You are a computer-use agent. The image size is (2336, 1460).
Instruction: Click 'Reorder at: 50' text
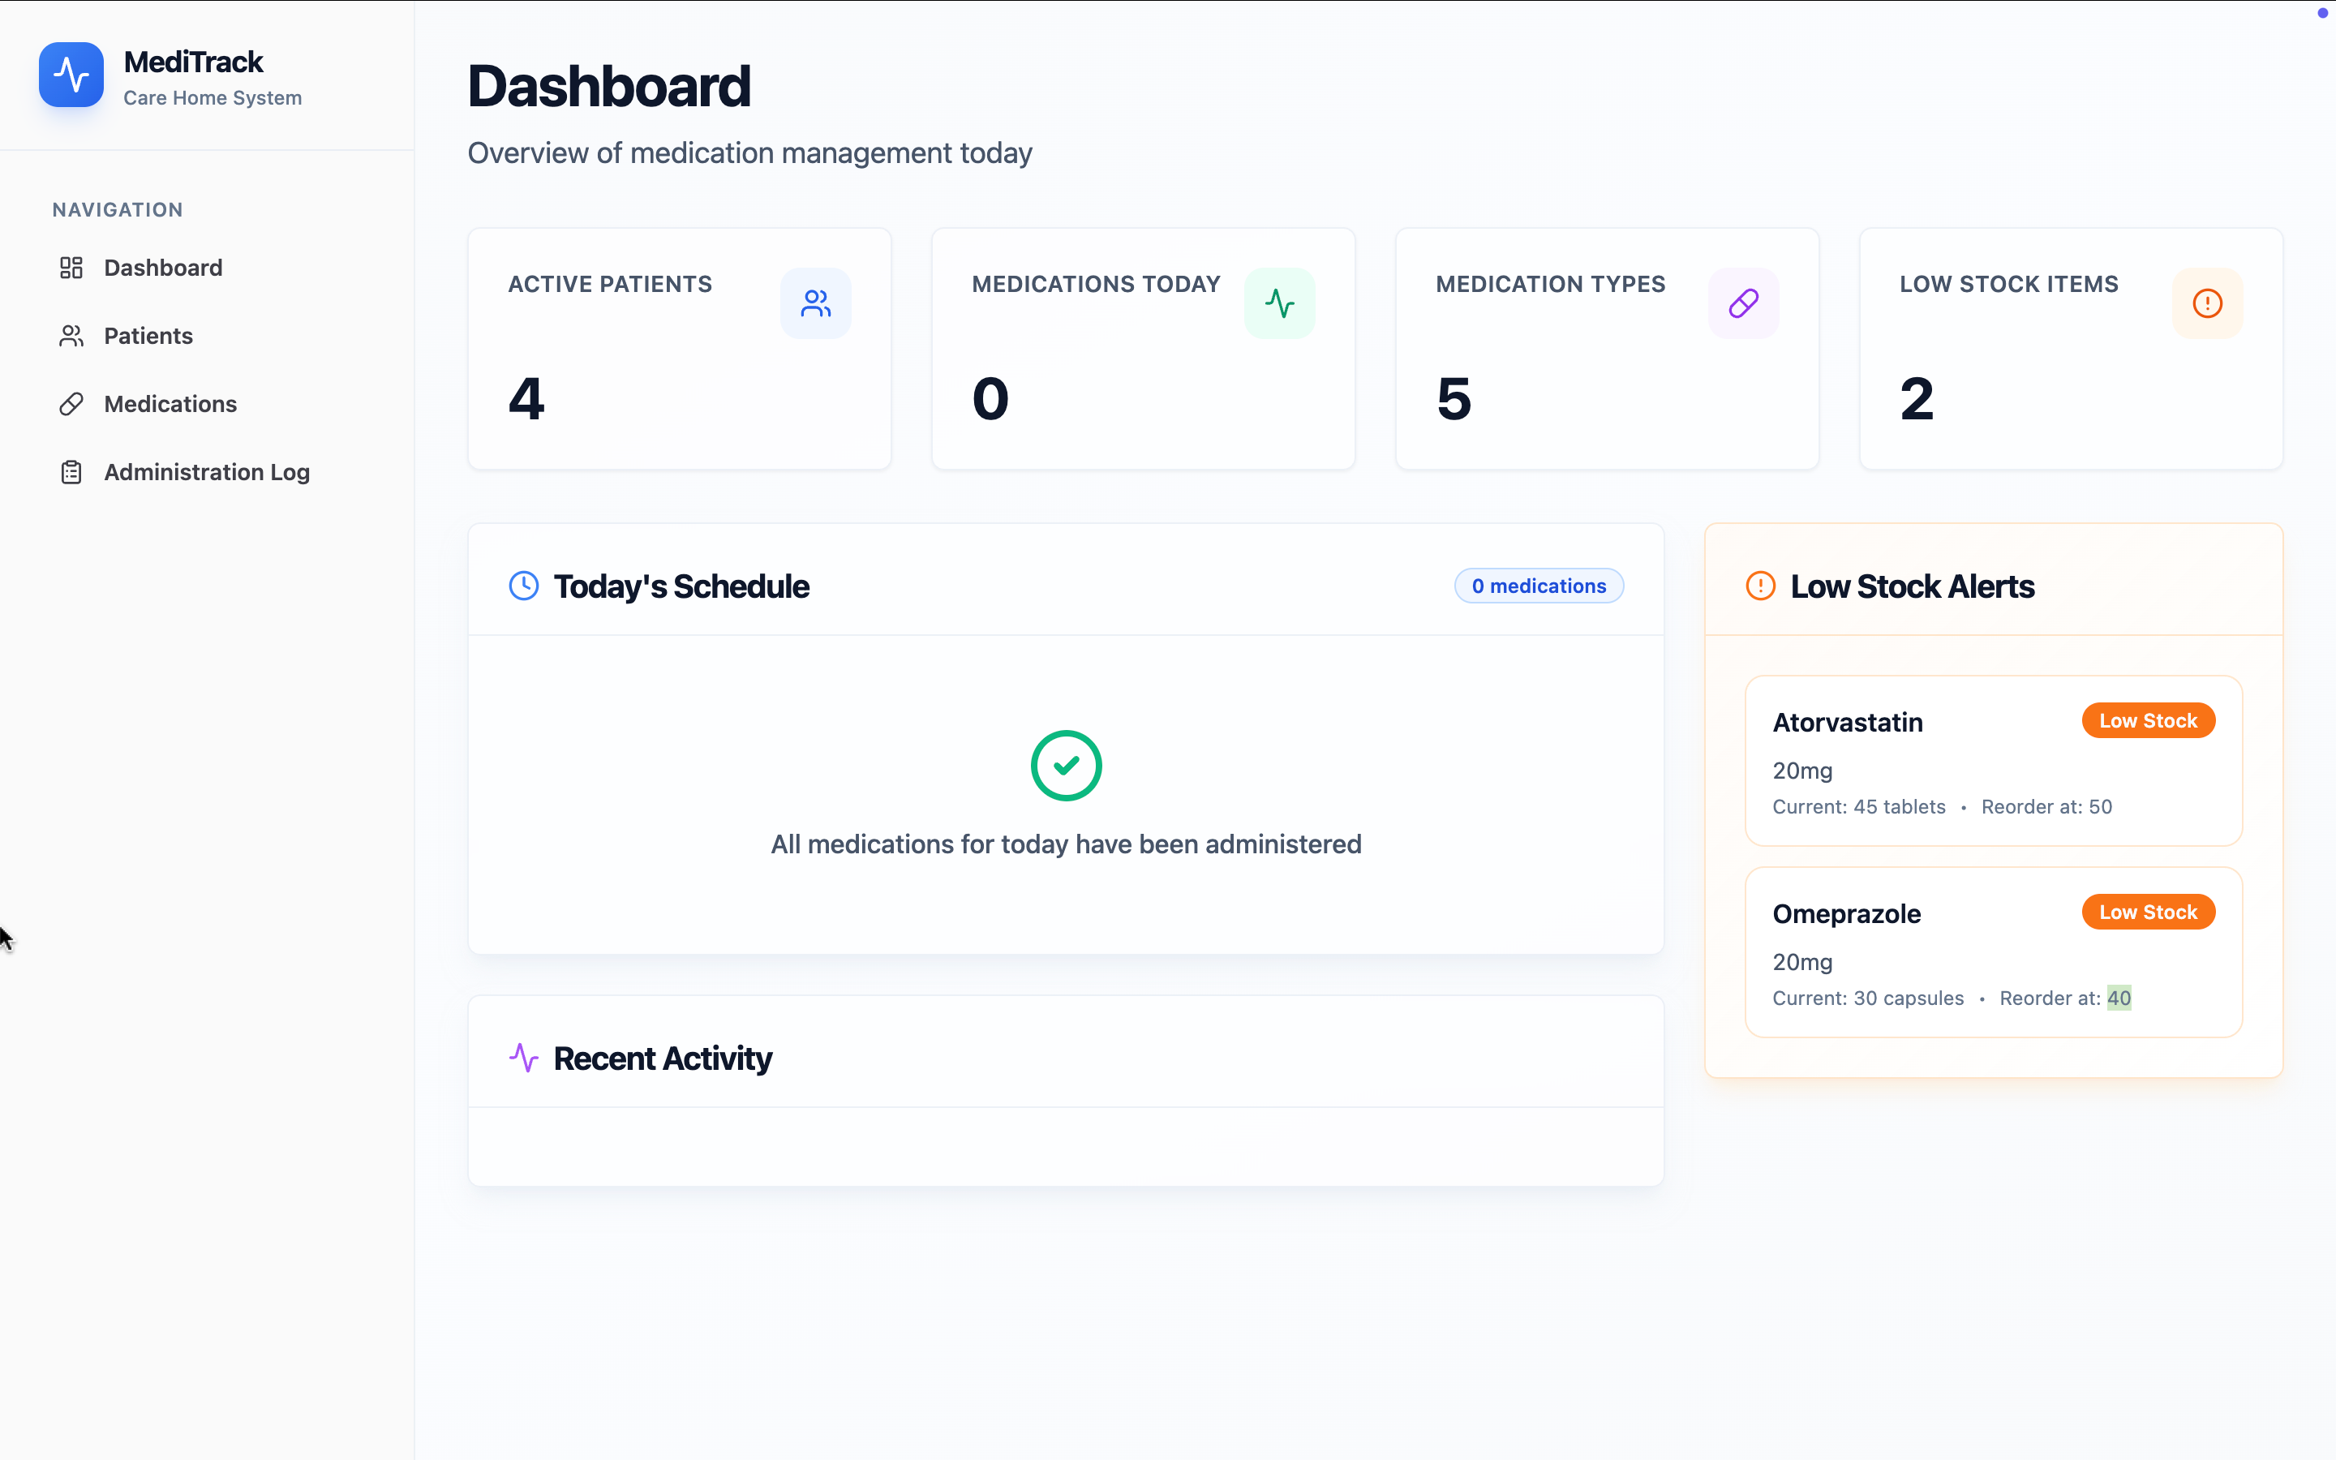pyautogui.click(x=2046, y=806)
